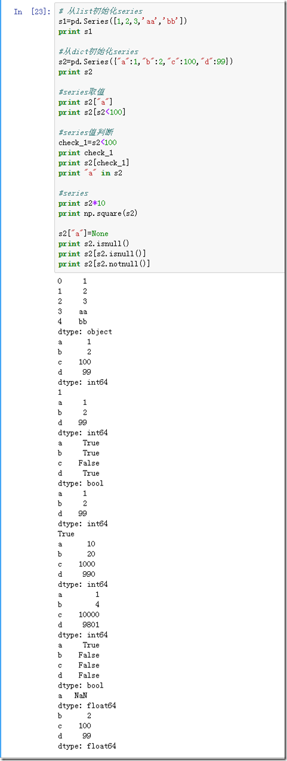287x761 pixels.
Task: Click the output row 'd False'
Action: point(79,676)
